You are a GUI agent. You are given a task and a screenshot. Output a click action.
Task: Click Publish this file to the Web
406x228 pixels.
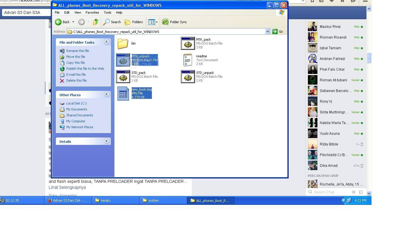[x=85, y=69]
